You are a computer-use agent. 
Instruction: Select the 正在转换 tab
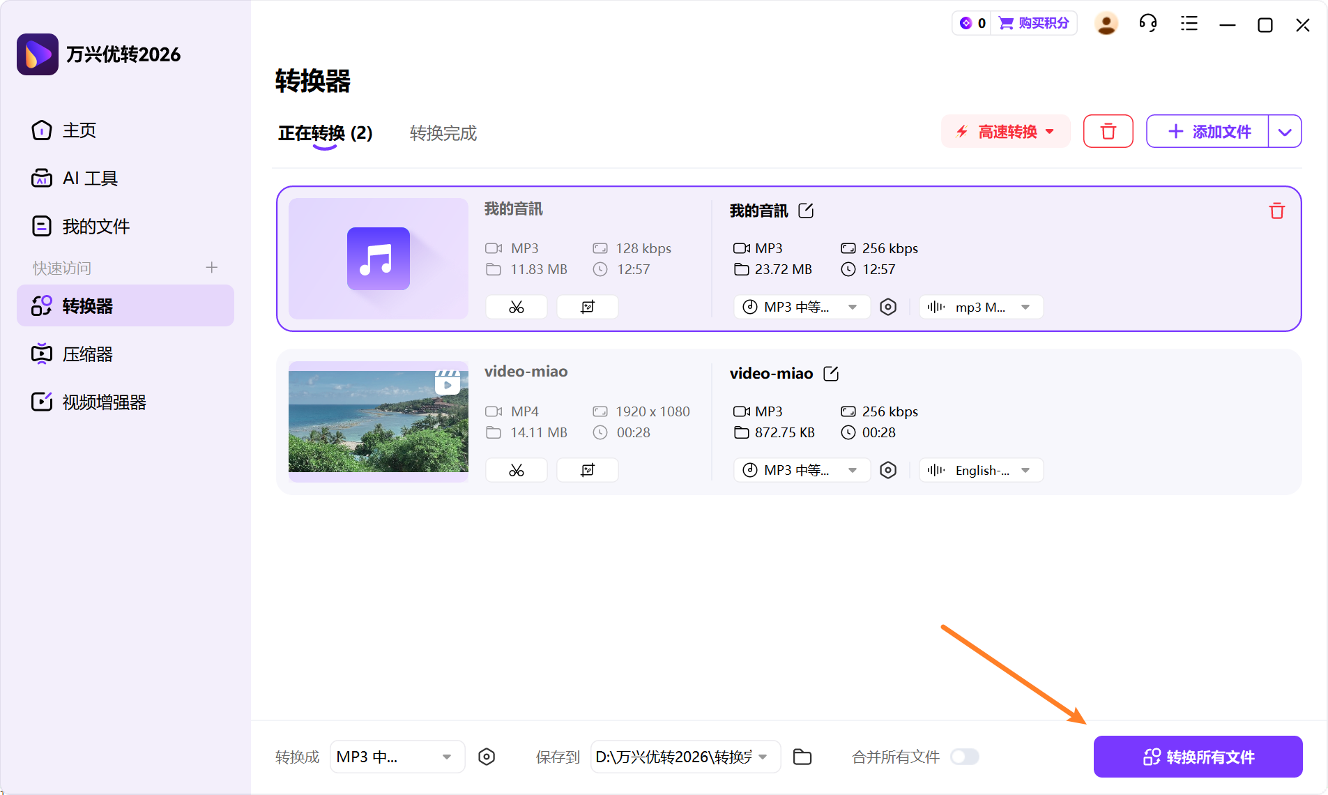click(x=325, y=133)
